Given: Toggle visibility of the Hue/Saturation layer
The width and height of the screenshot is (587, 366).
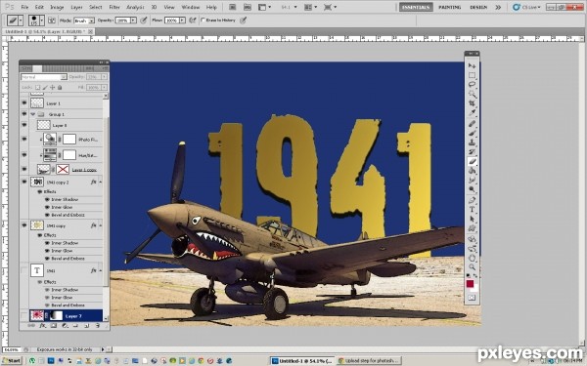Looking at the screenshot, I should coord(24,154).
